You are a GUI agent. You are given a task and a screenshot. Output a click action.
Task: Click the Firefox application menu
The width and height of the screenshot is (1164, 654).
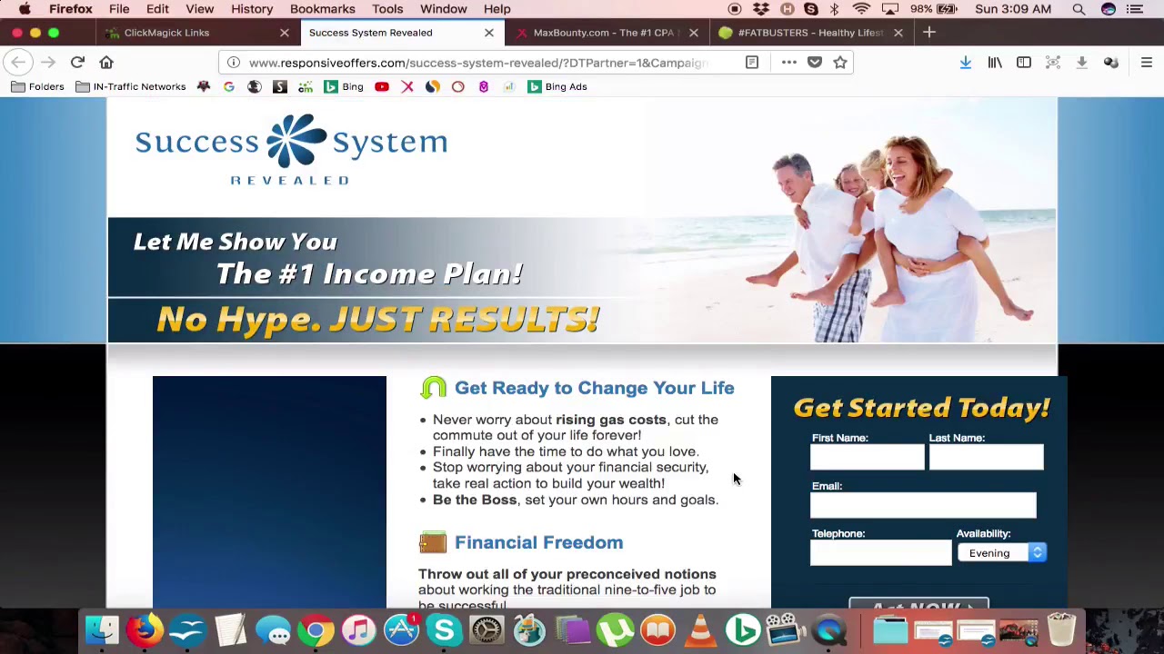point(70,9)
